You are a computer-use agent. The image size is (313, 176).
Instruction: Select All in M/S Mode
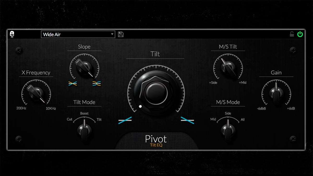click(x=243, y=120)
